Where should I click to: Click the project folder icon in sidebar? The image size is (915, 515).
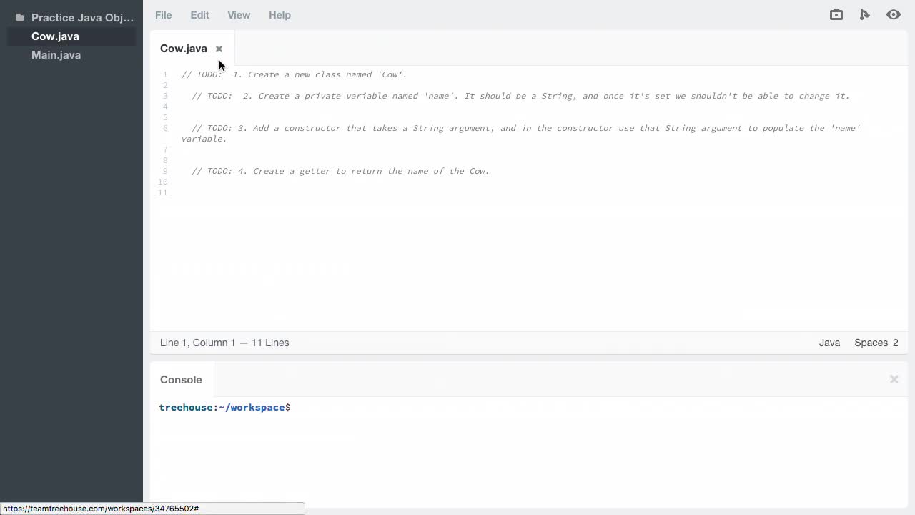click(x=20, y=17)
